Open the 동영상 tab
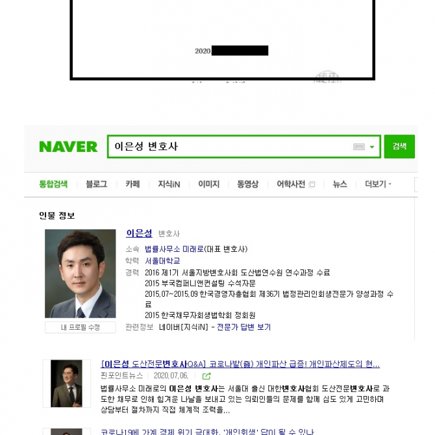The height and width of the screenshot is (435, 435). [x=247, y=184]
